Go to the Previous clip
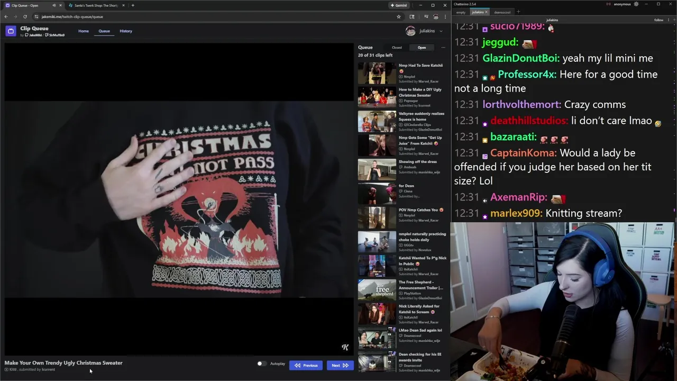The height and width of the screenshot is (381, 677). tap(306, 365)
